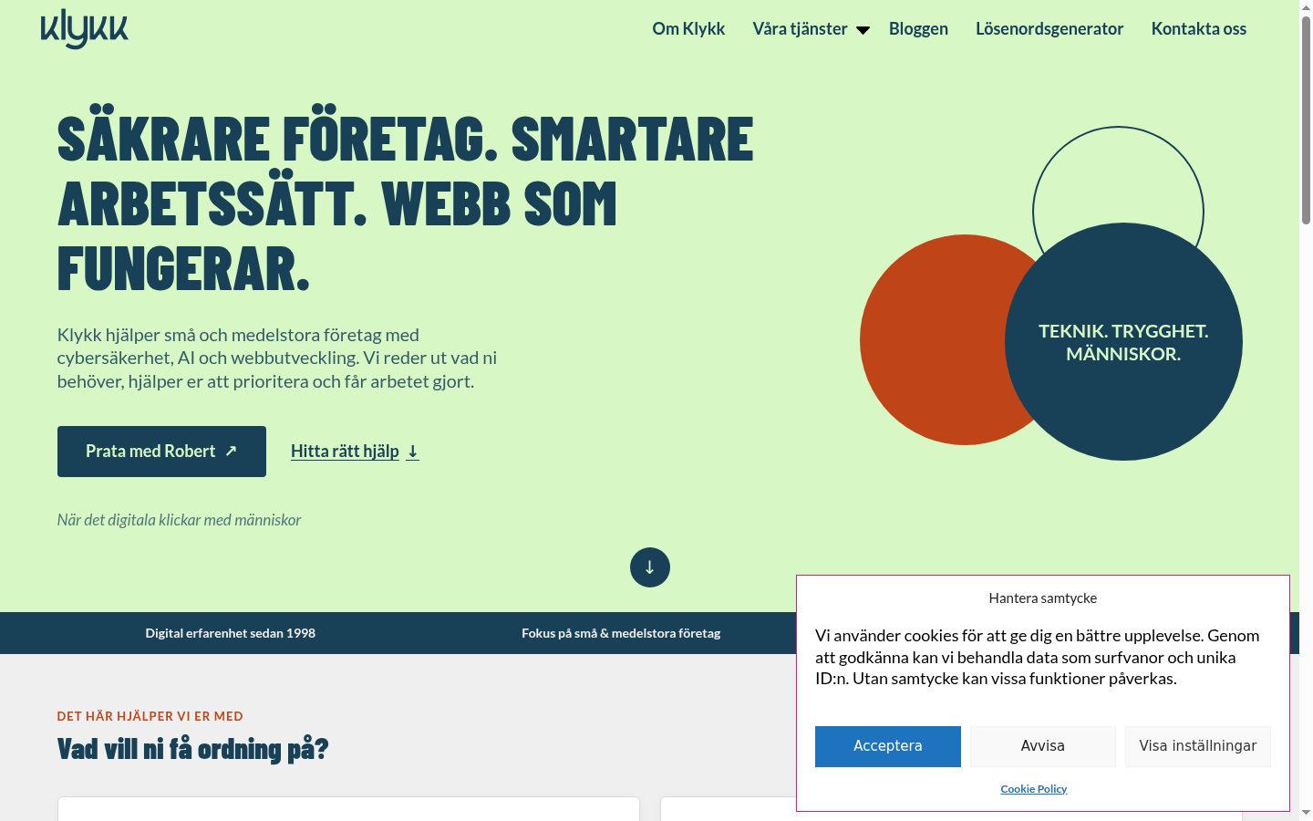Click the scrollbar up arrow
1313x821 pixels.
click(1306, 6)
